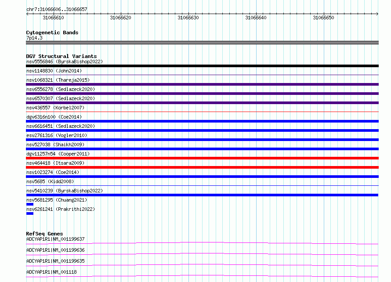Click ruler position label 31066610
The height and width of the screenshot is (282, 391).
(x=53, y=18)
